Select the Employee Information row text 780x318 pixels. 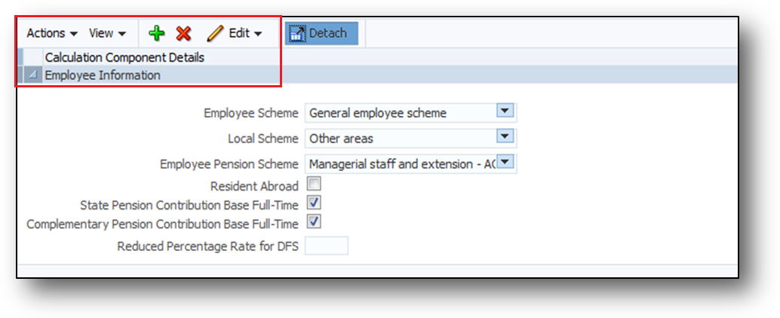103,75
